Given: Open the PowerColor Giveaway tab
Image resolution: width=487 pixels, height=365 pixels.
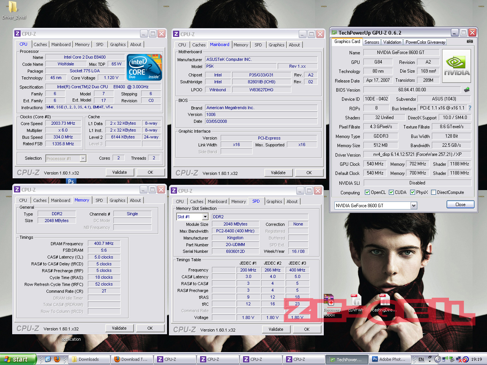Looking at the screenshot, I should tap(425, 42).
